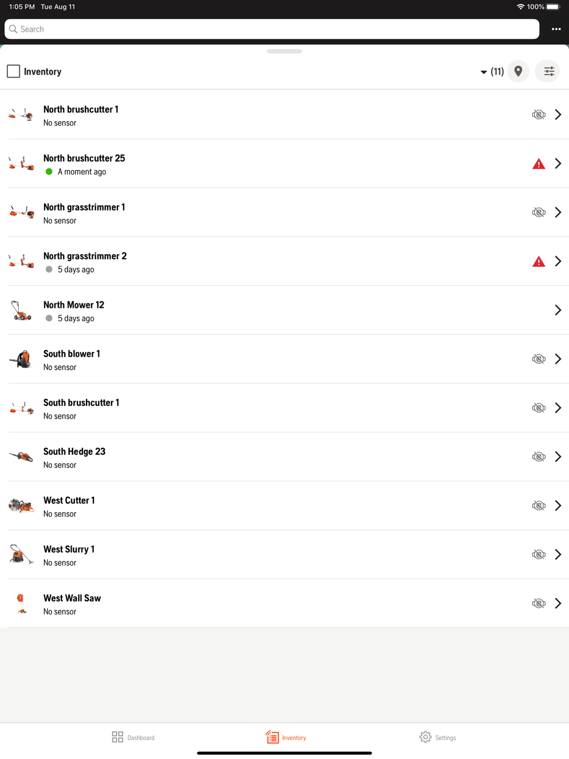This screenshot has width=569, height=759.
Task: Click the Search input field
Action: point(272,29)
